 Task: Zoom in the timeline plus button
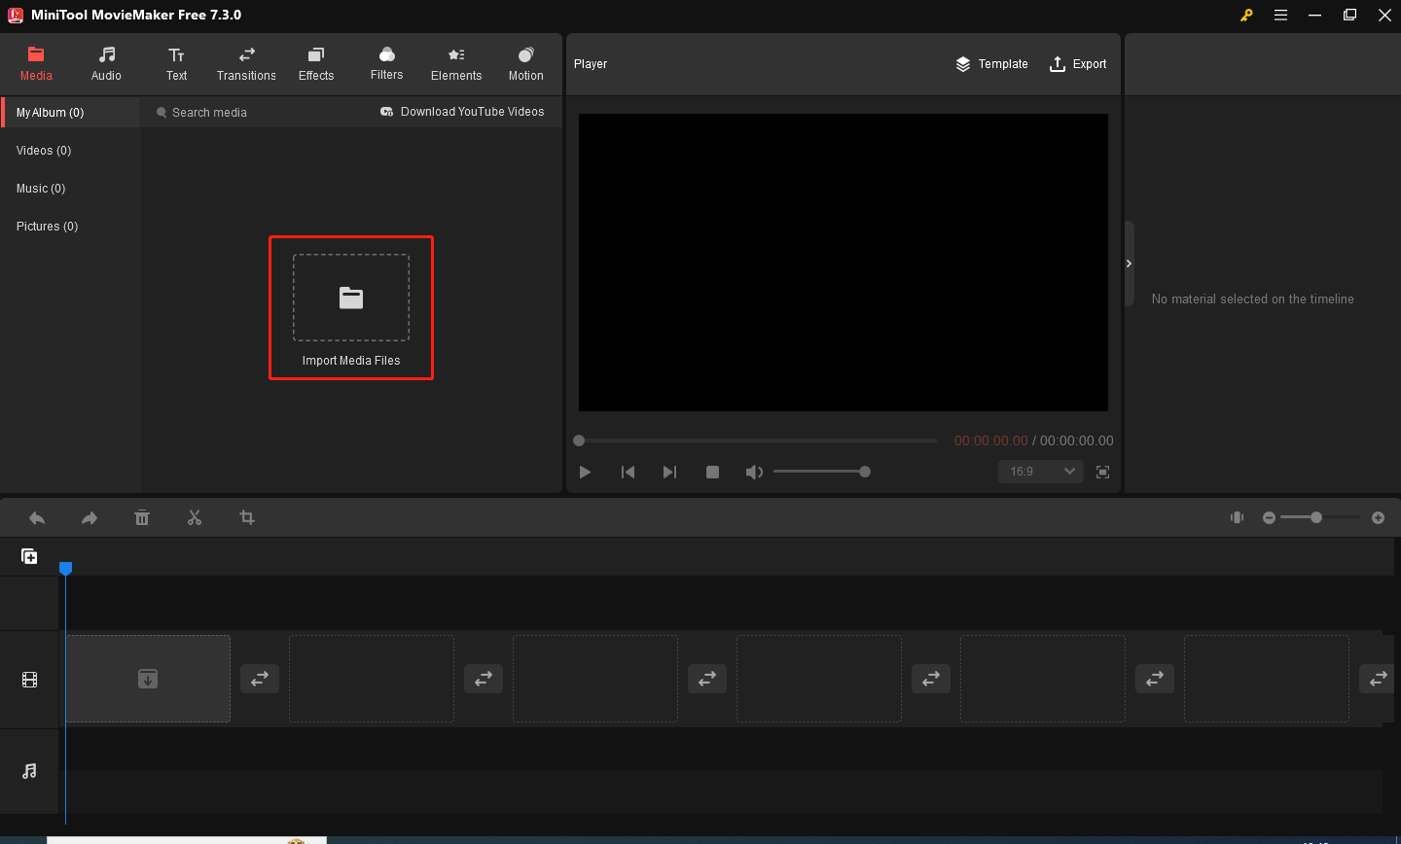point(1378,518)
